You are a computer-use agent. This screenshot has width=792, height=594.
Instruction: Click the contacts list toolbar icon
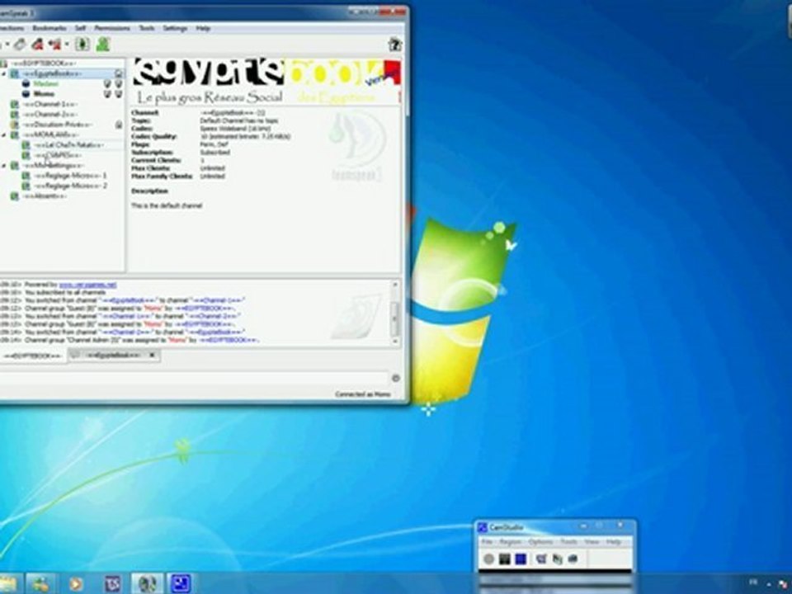[82, 45]
